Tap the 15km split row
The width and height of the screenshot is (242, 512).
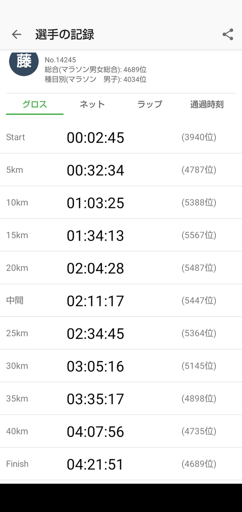point(121,235)
